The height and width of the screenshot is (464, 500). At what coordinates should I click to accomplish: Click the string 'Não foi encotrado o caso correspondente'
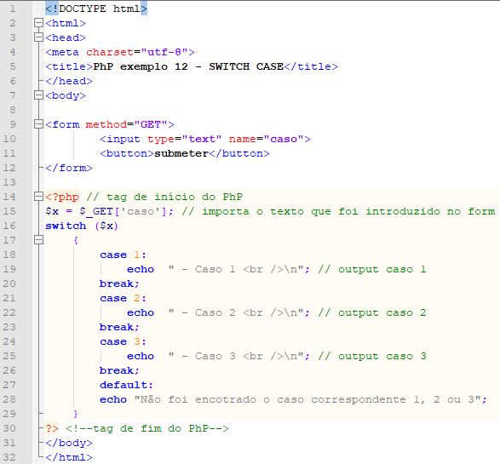(x=273, y=399)
